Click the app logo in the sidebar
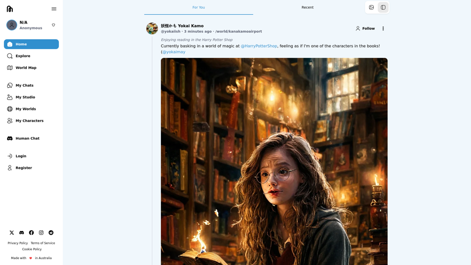 pos(10,9)
